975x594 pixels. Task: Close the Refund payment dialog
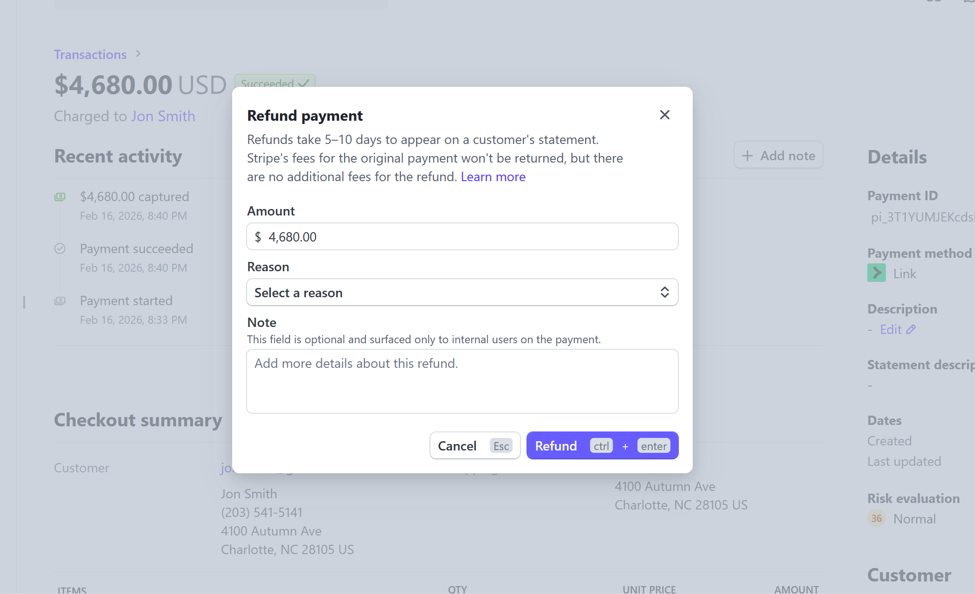click(x=664, y=115)
